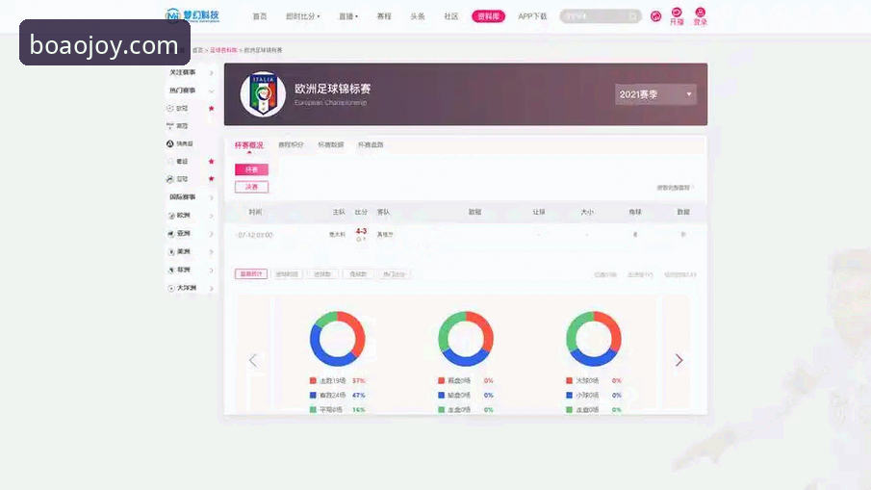Go to 首页 in top navigation
Screen dimensions: 871x490
[260, 16]
